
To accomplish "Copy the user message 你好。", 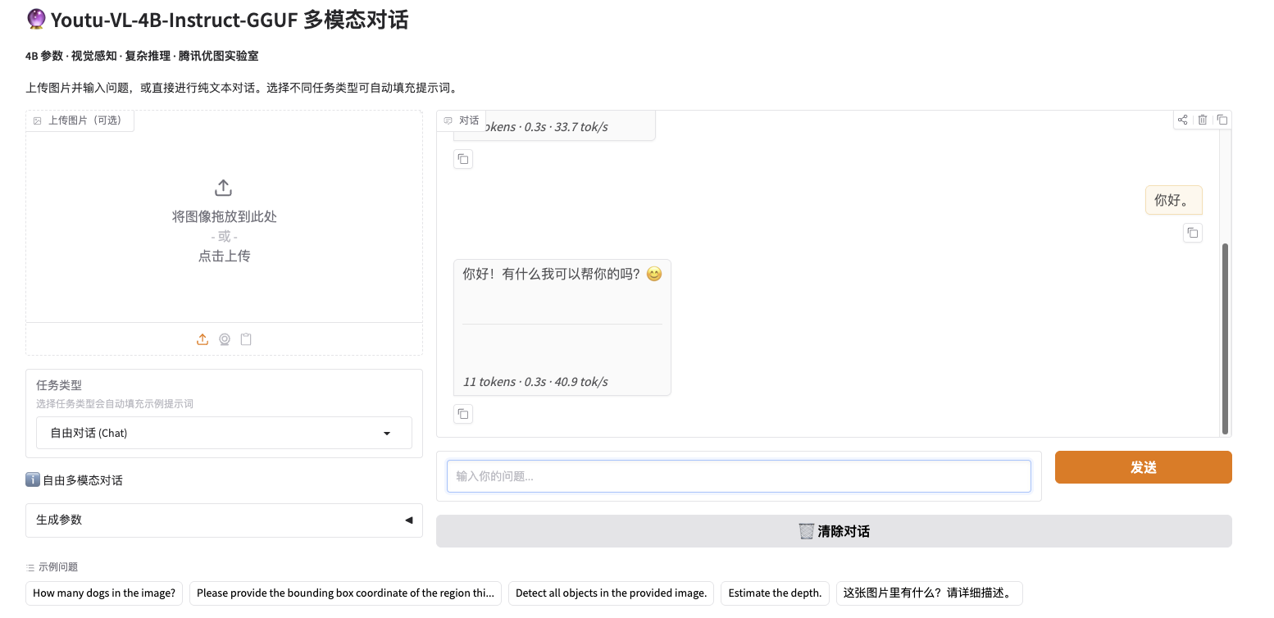I will tap(1193, 233).
